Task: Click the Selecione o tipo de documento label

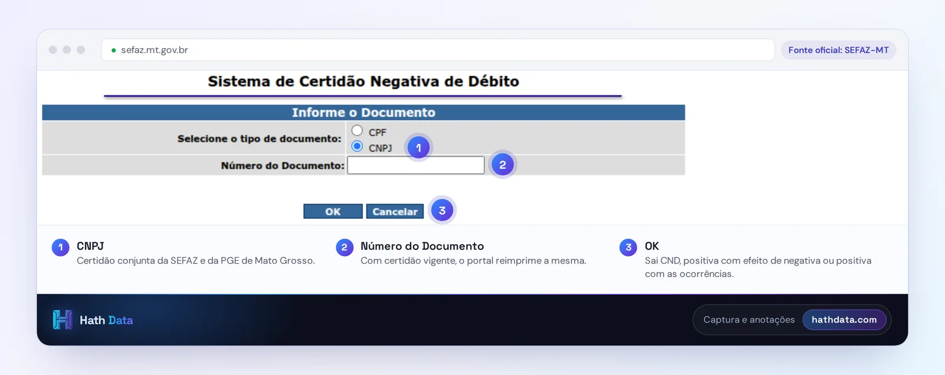Action: (x=259, y=139)
